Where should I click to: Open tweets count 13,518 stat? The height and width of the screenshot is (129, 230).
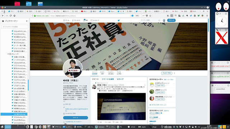(x=95, y=73)
